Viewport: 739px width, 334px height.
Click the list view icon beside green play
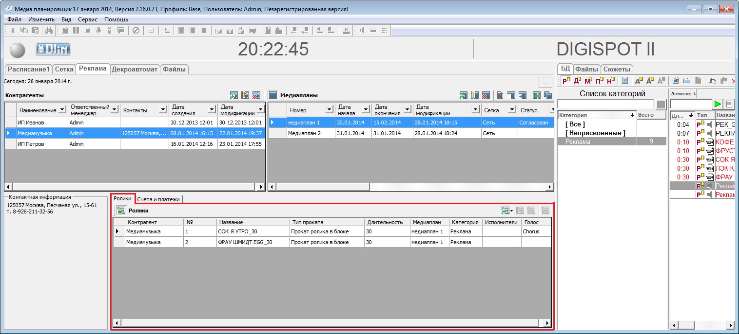tap(729, 104)
